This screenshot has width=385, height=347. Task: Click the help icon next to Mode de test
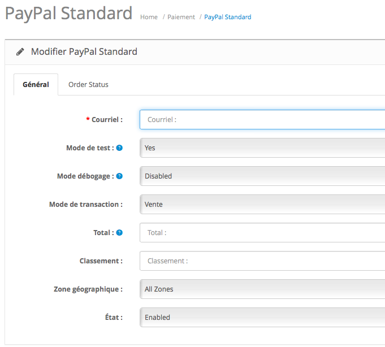119,148
